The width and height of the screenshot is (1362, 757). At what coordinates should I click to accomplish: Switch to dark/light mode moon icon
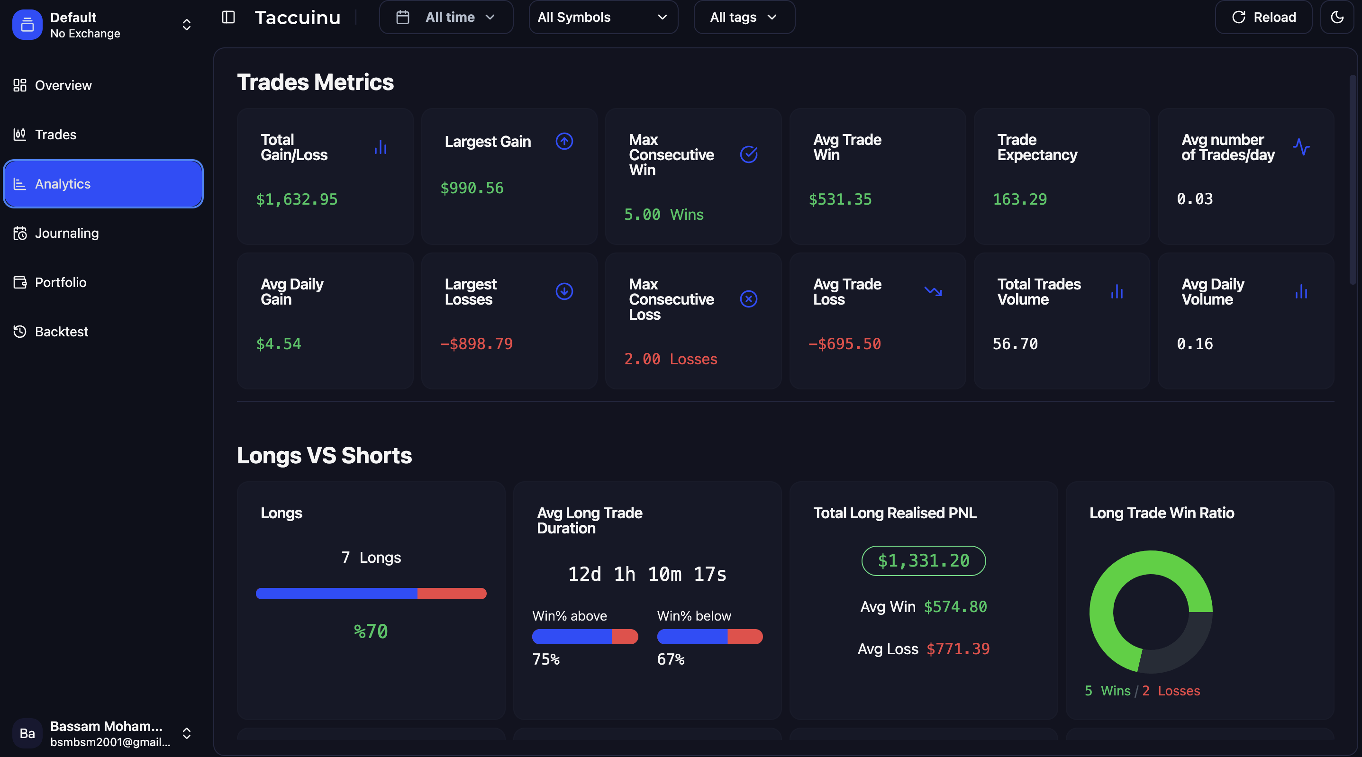[x=1336, y=18]
